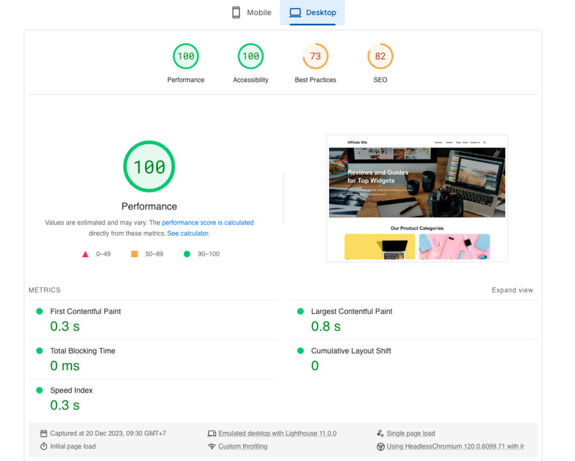Click the calendar icon beside the capture date
Screen dimensions: 575x461
click(x=43, y=433)
